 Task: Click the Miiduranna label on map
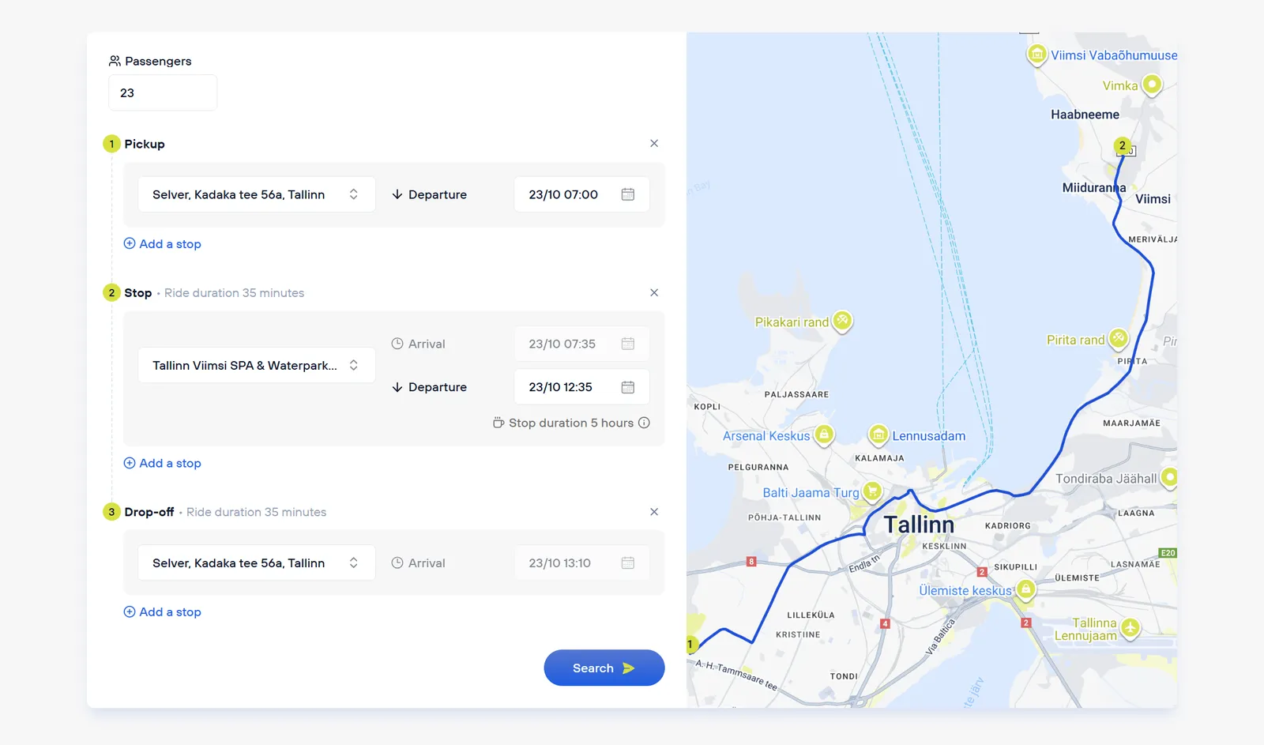coord(1094,188)
